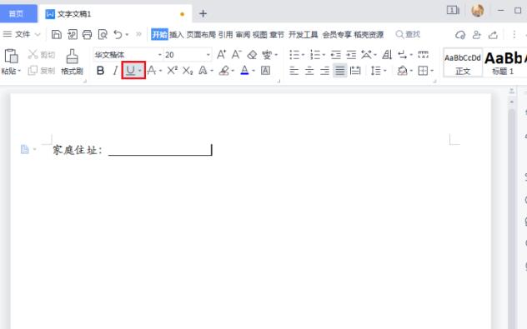
Task: Open the 文件 menu
Action: pyautogui.click(x=23, y=34)
